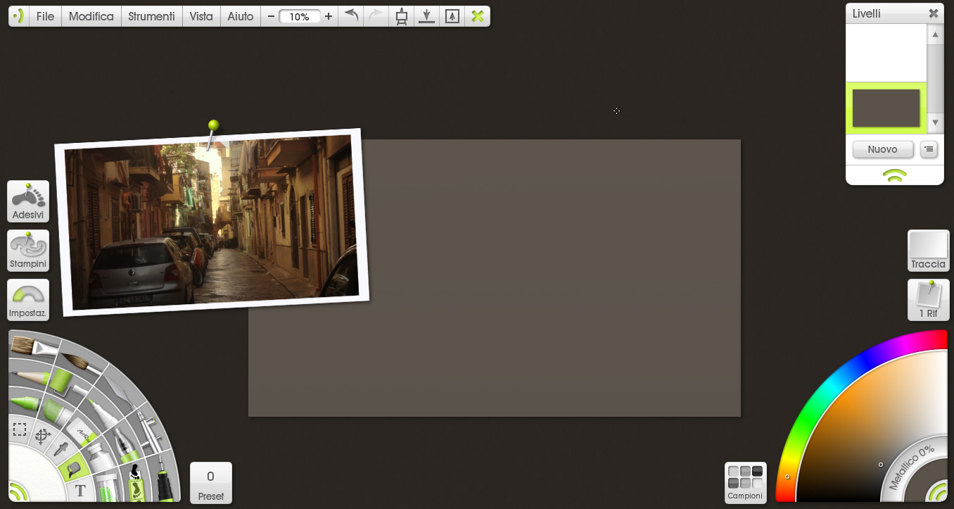Image resolution: width=954 pixels, height=509 pixels.
Task: Activate the dashed rectangle Selection tool
Action: click(20, 429)
